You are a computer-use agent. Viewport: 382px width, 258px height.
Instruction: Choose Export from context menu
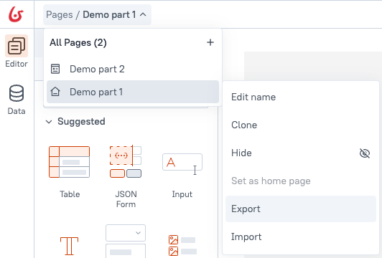point(301,209)
